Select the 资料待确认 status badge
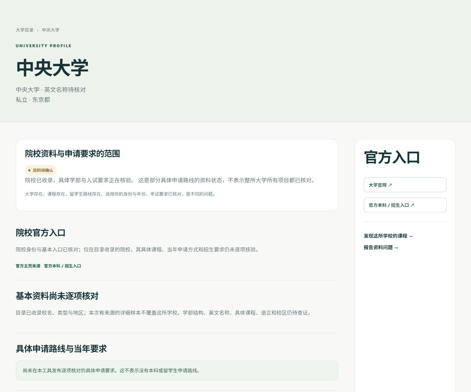The height and width of the screenshot is (392, 471). (x=41, y=170)
